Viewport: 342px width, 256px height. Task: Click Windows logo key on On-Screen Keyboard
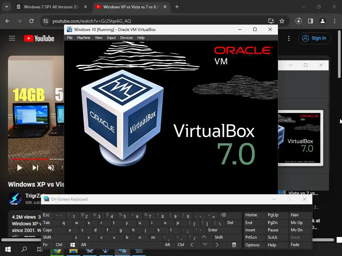pyautogui.click(x=72, y=245)
